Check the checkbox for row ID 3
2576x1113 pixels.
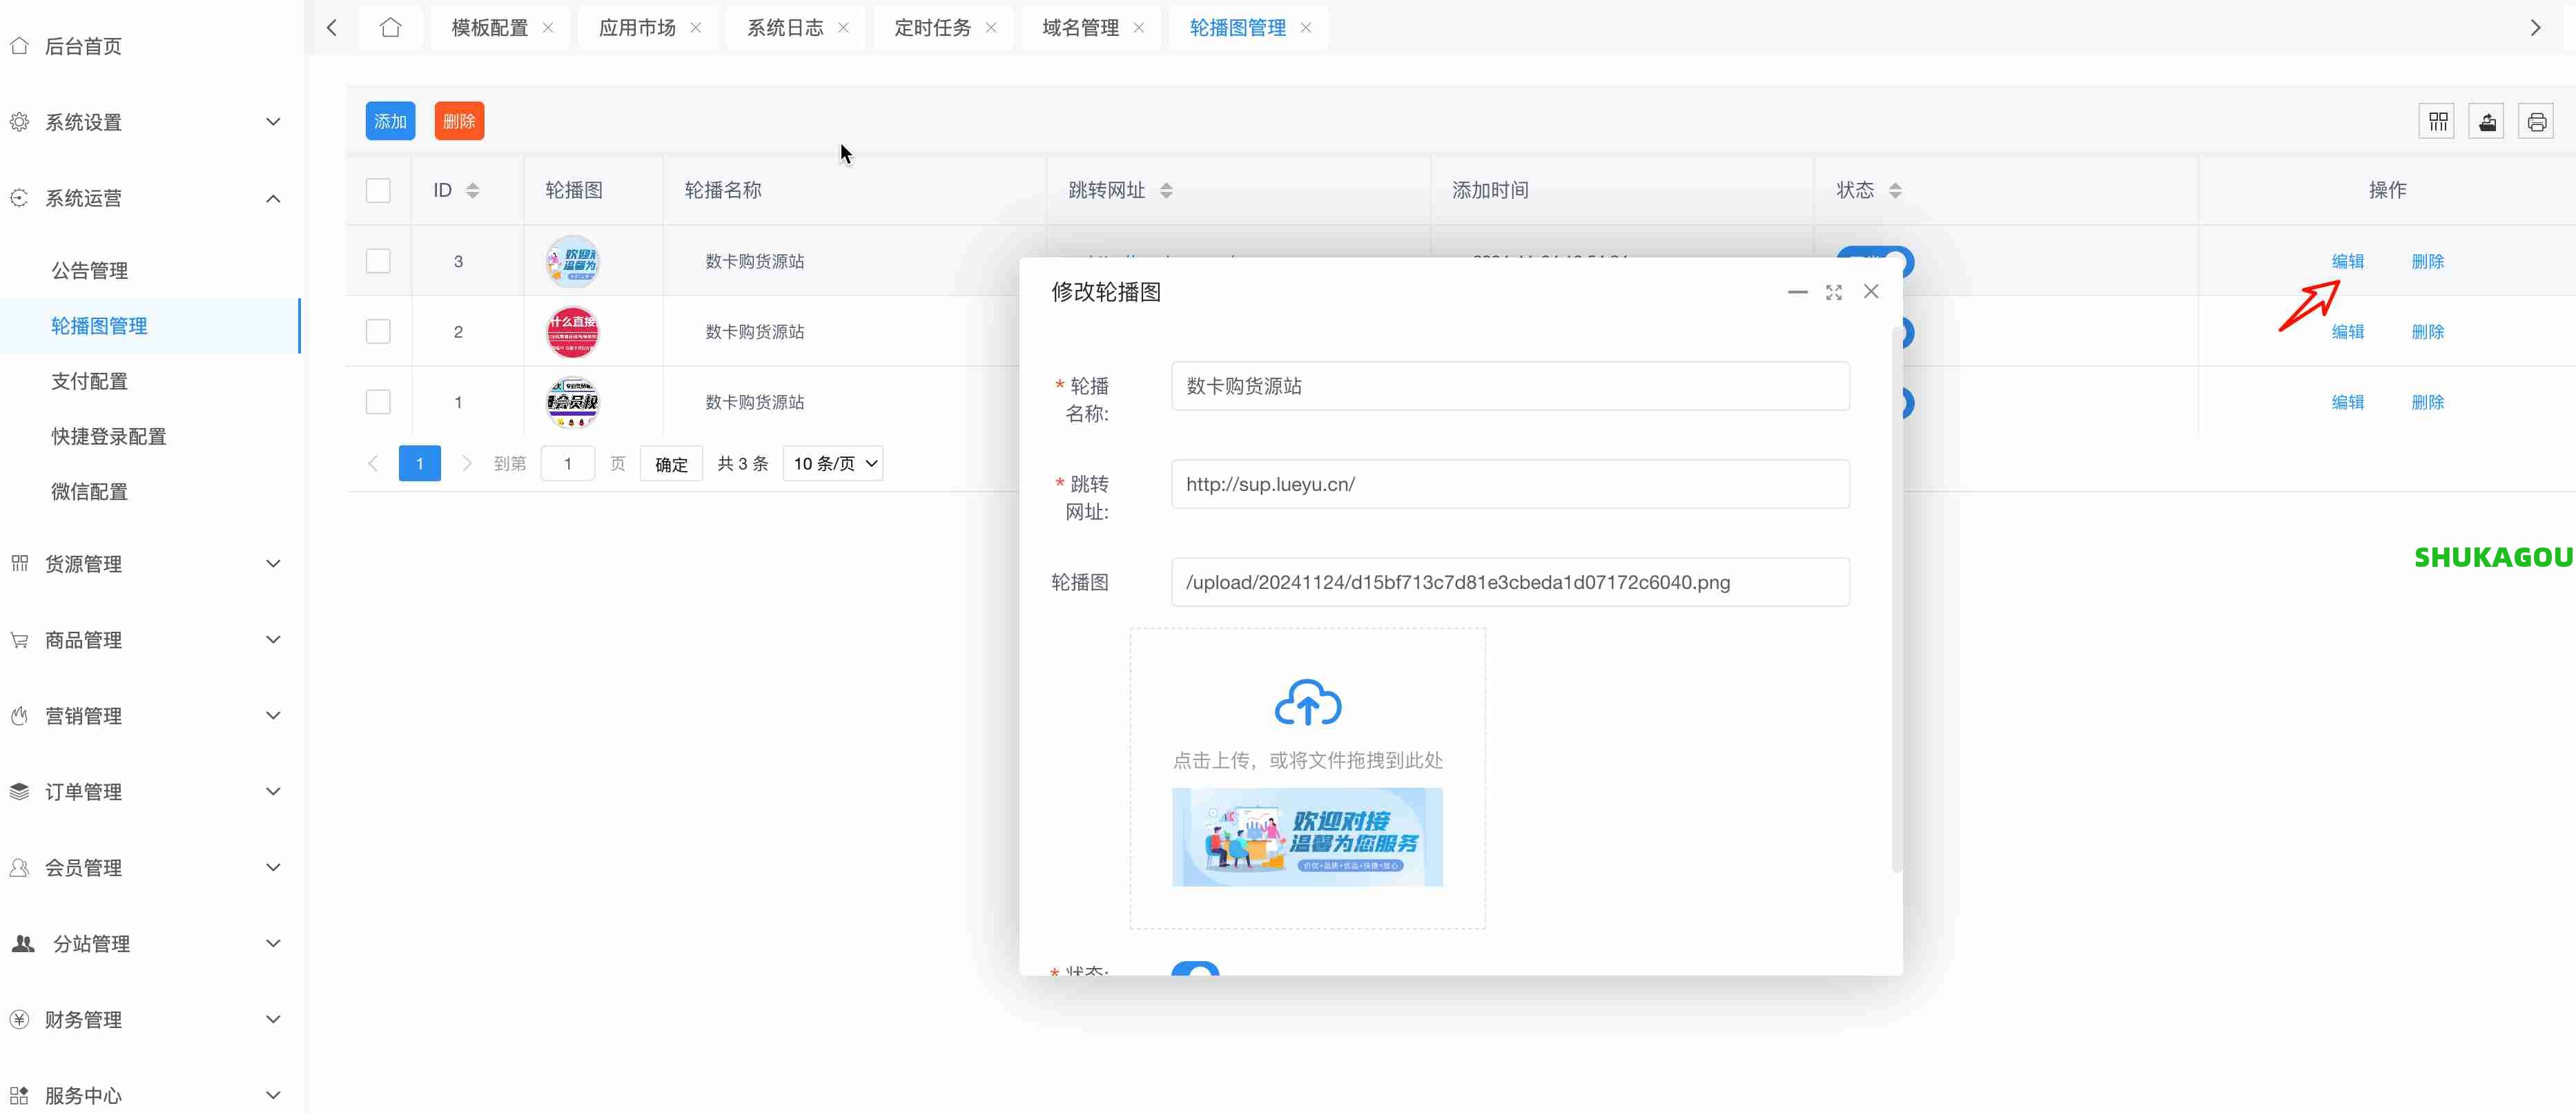(378, 260)
